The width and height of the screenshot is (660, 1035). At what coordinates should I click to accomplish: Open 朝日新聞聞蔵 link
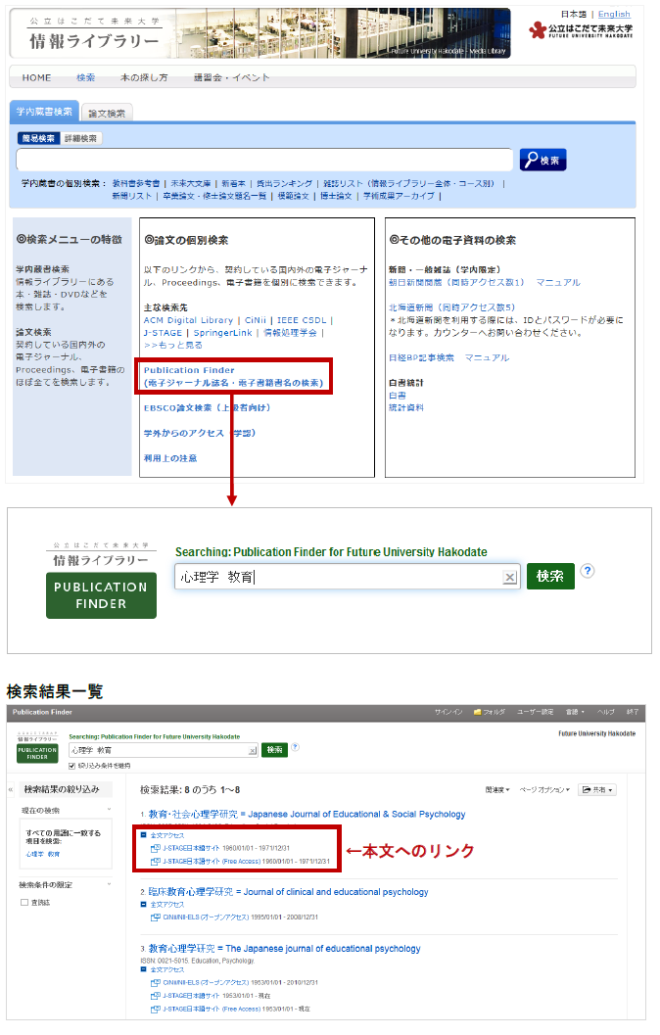pyautogui.click(x=456, y=283)
